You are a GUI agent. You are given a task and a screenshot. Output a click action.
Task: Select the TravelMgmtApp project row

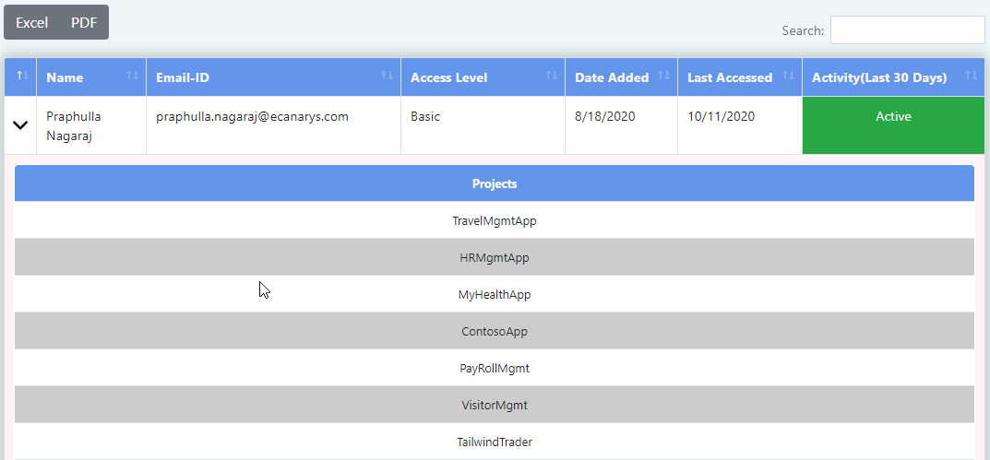[x=495, y=221]
